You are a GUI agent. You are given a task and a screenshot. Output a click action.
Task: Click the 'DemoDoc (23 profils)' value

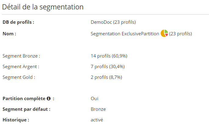(113, 22)
